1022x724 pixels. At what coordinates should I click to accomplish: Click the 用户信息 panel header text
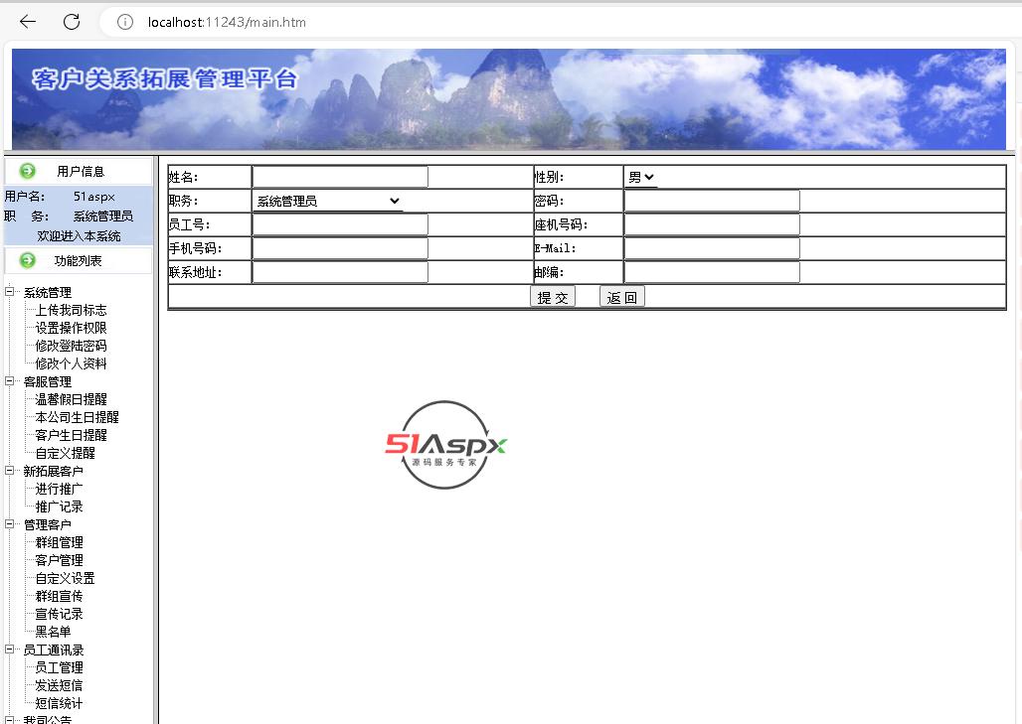point(81,171)
